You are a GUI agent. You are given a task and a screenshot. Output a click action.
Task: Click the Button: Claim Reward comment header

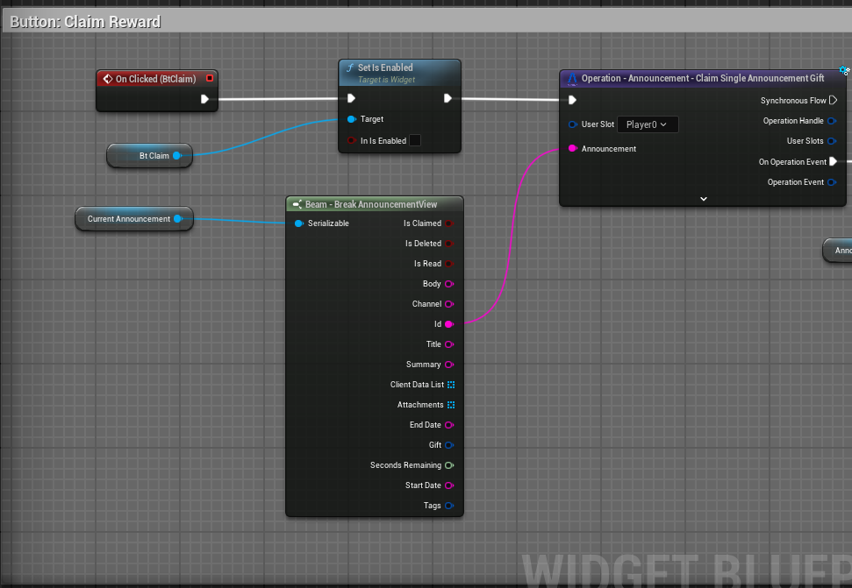[86, 21]
